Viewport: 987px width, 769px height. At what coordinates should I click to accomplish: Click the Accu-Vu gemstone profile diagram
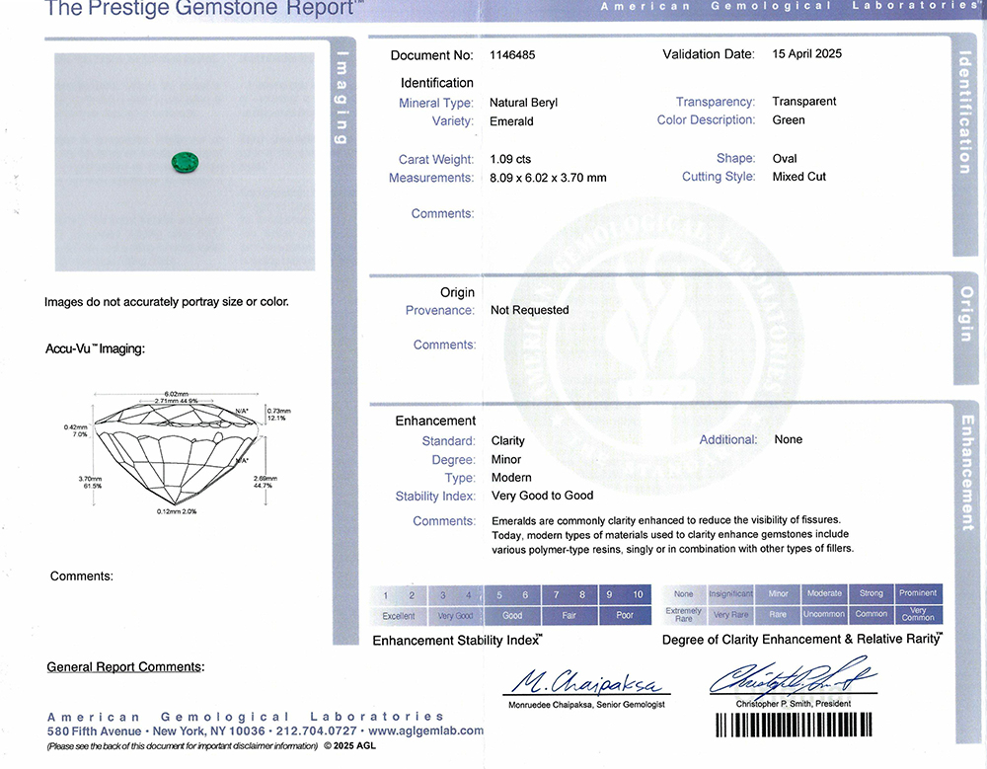[x=177, y=453]
